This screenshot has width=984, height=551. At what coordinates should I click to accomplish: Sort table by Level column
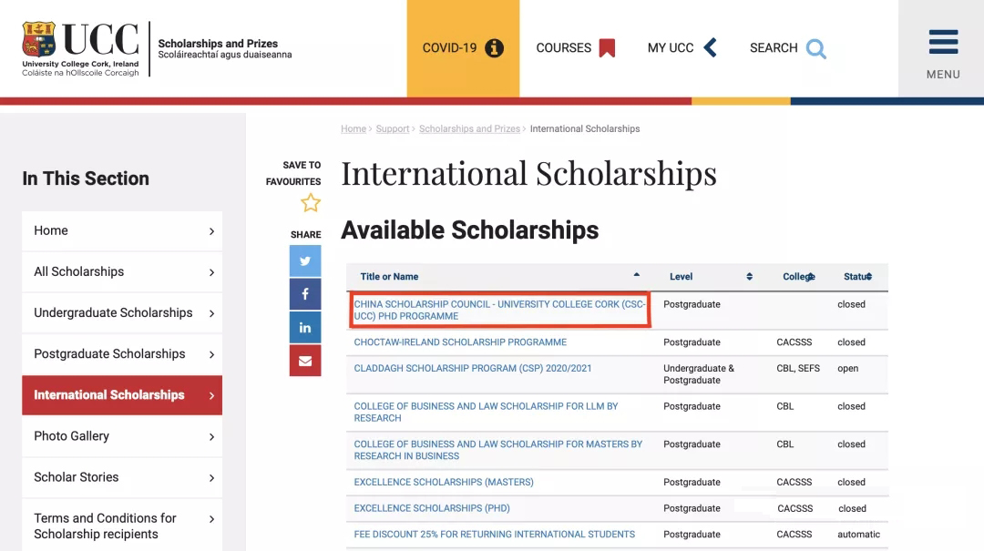point(749,277)
